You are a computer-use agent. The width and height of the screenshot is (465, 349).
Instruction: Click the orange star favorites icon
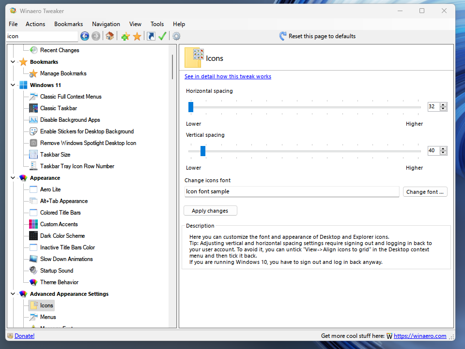point(137,36)
